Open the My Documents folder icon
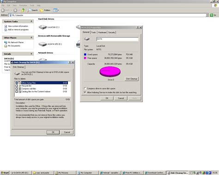 [6, 46]
